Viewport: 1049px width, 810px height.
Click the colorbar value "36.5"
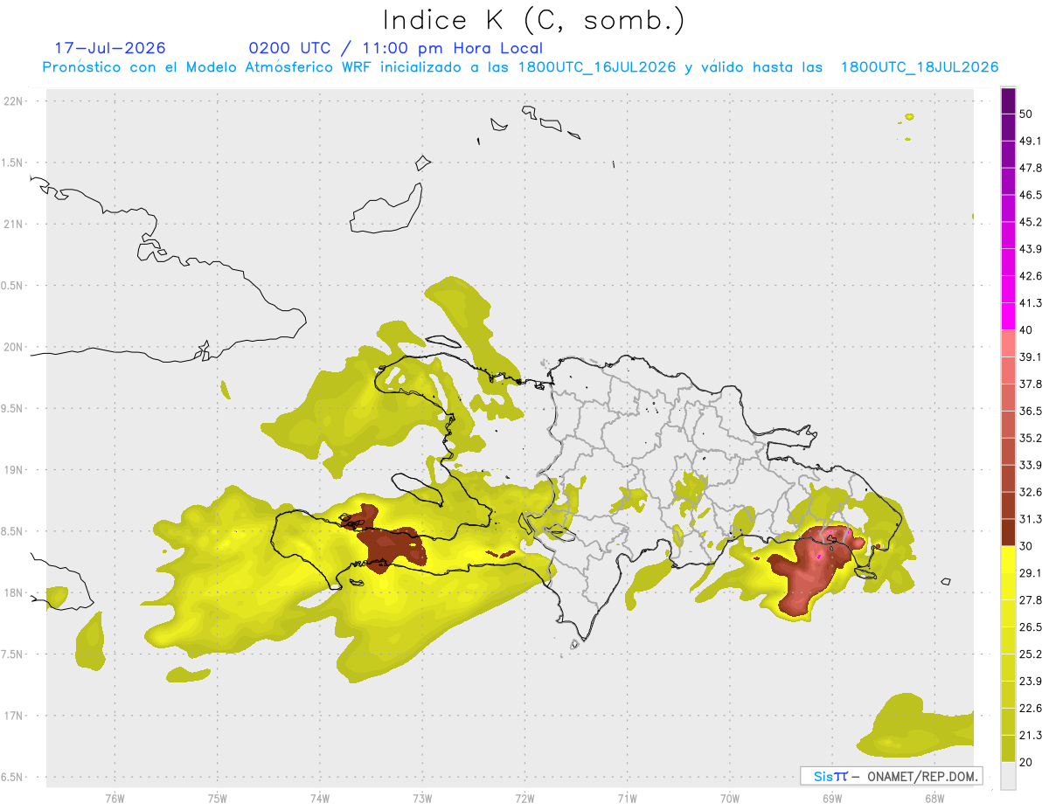coord(1031,412)
